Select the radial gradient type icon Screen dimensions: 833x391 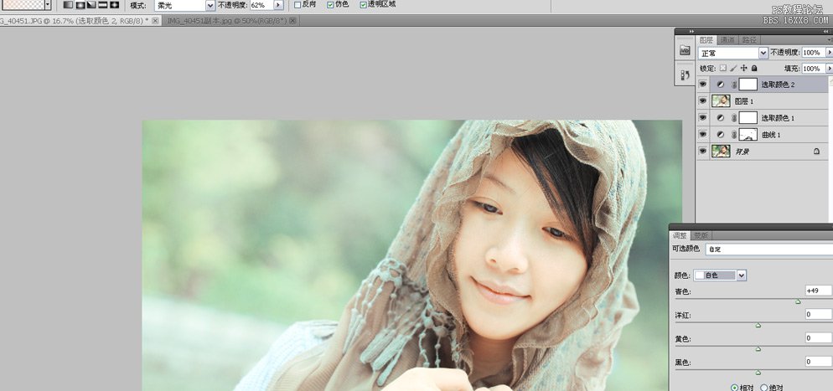[80, 5]
